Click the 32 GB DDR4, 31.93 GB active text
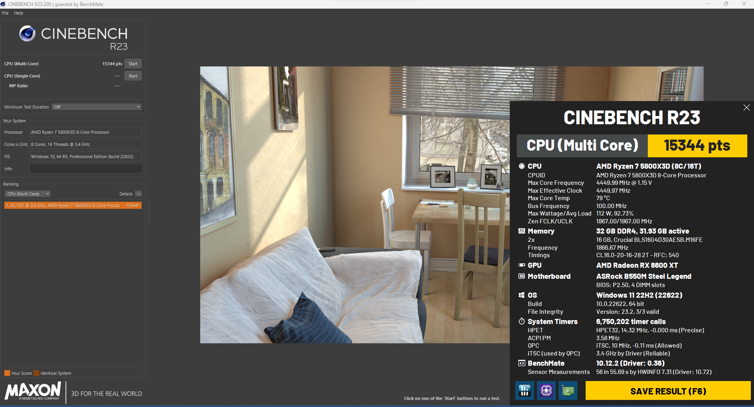This screenshot has width=754, height=407. [642, 231]
